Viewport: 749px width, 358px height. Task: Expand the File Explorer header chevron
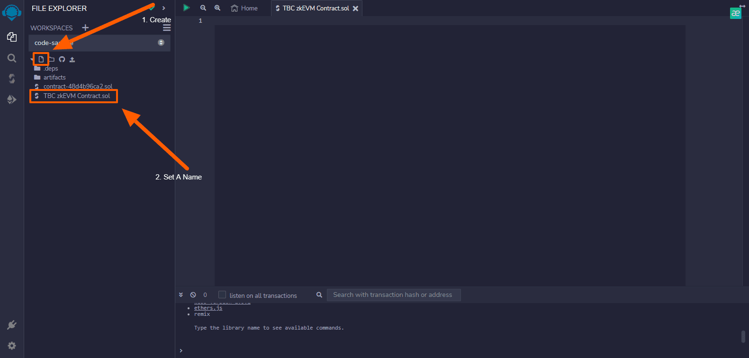(163, 8)
